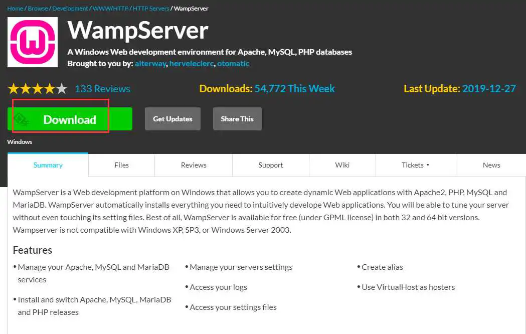Click the green Download button
This screenshot has width=526, height=334.
coord(70,119)
